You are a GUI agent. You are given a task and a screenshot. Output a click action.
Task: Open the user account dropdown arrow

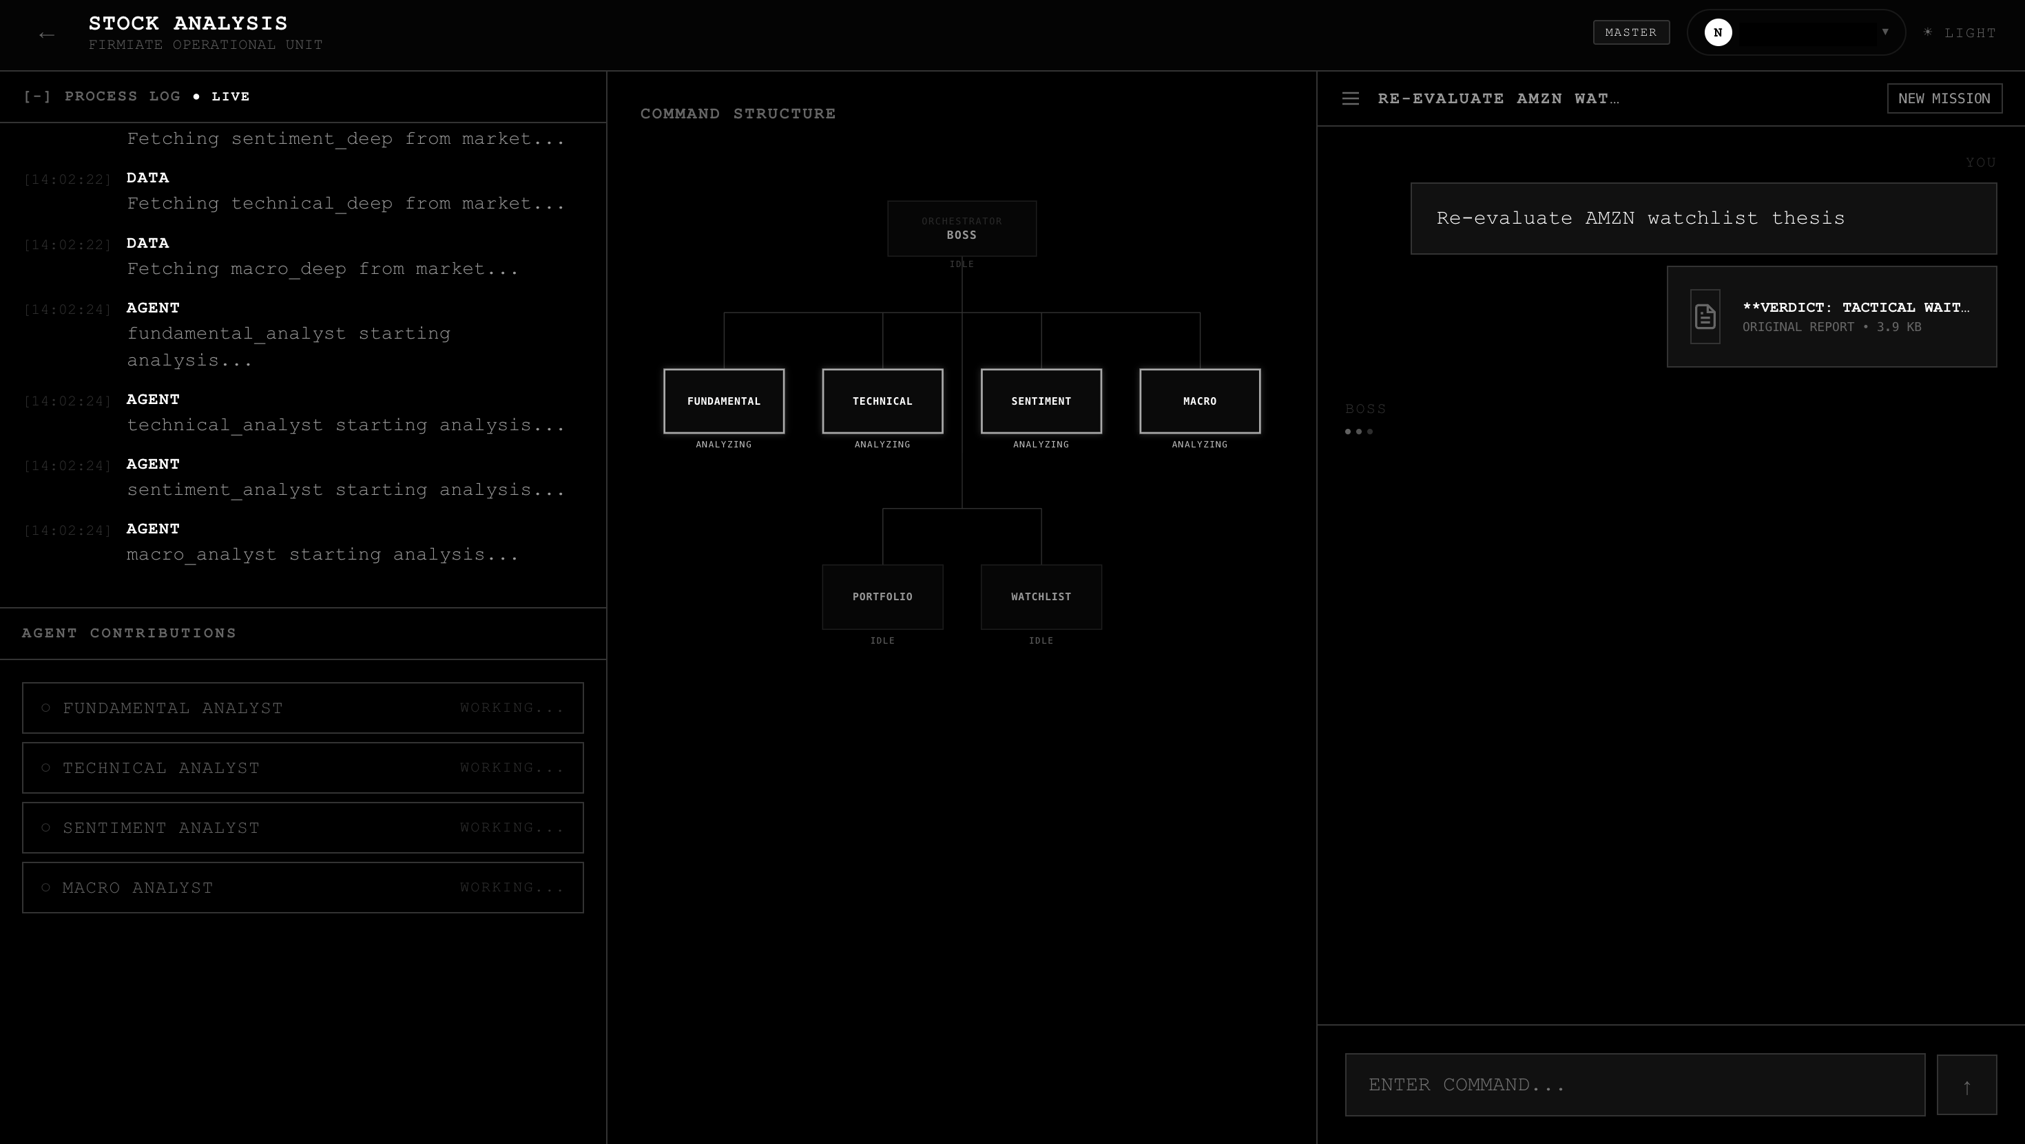point(1884,32)
